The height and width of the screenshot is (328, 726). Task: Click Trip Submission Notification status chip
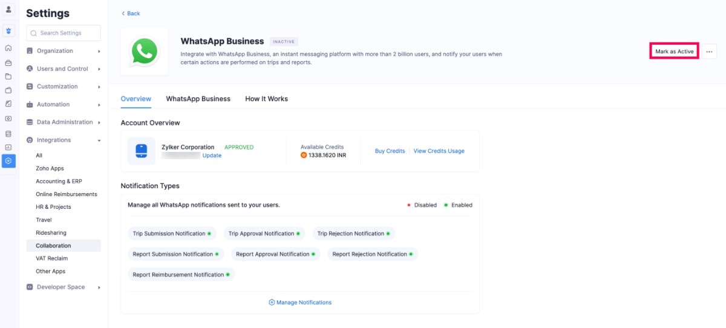(x=172, y=234)
